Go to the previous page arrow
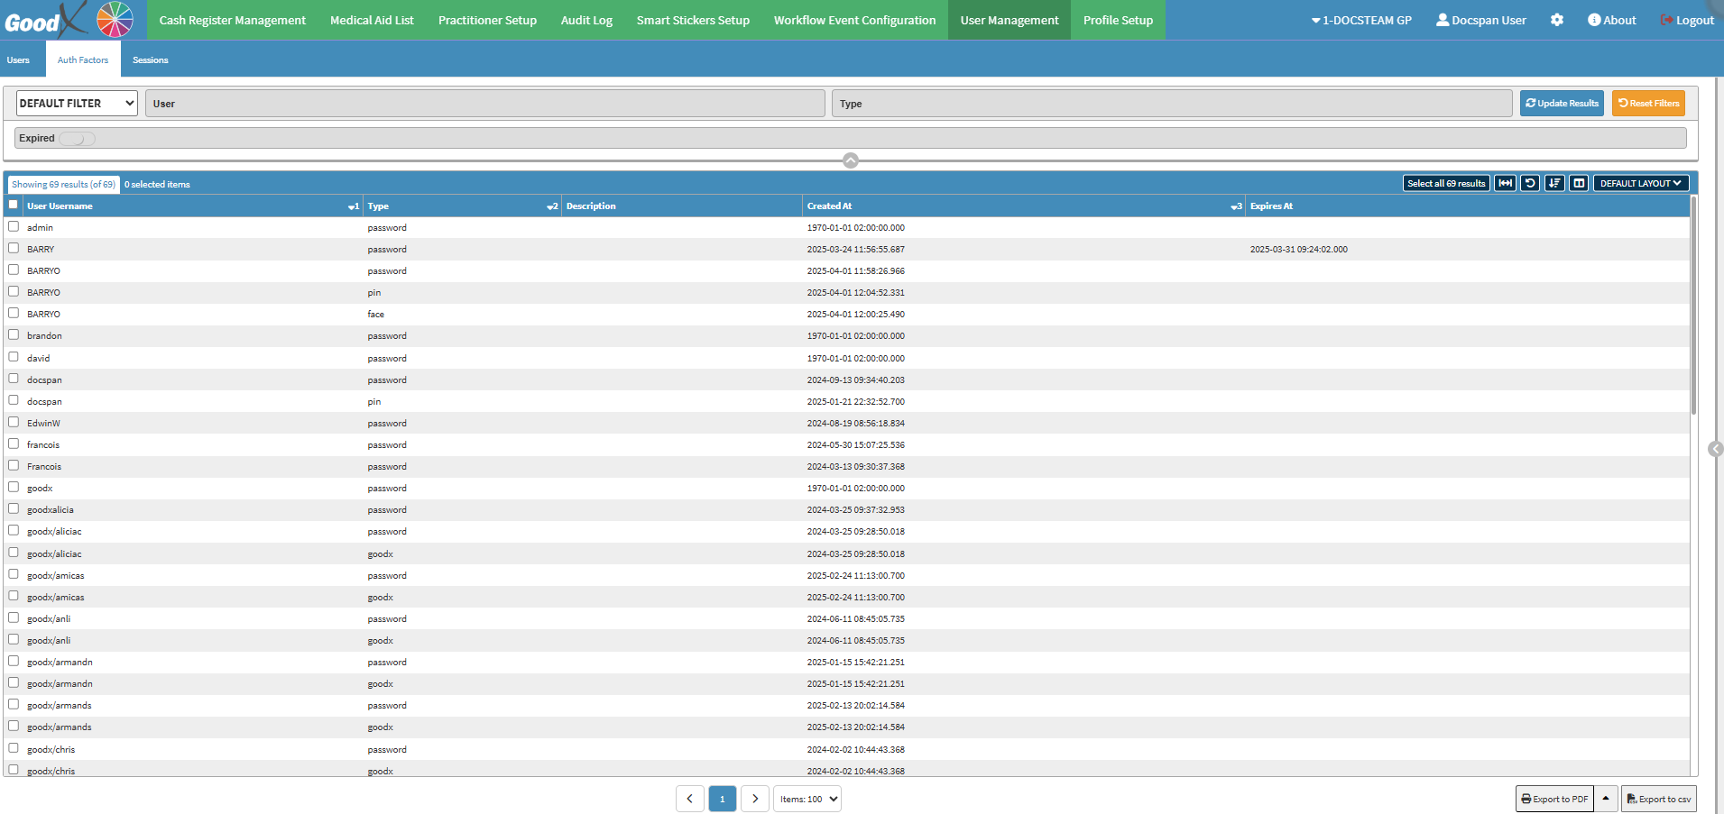This screenshot has height=814, width=1724. 690,799
